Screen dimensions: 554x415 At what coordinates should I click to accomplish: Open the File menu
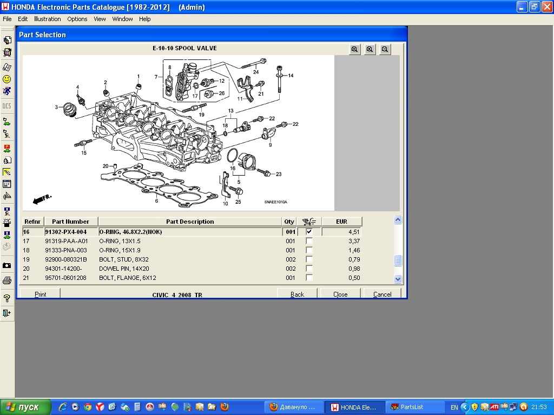(7, 19)
